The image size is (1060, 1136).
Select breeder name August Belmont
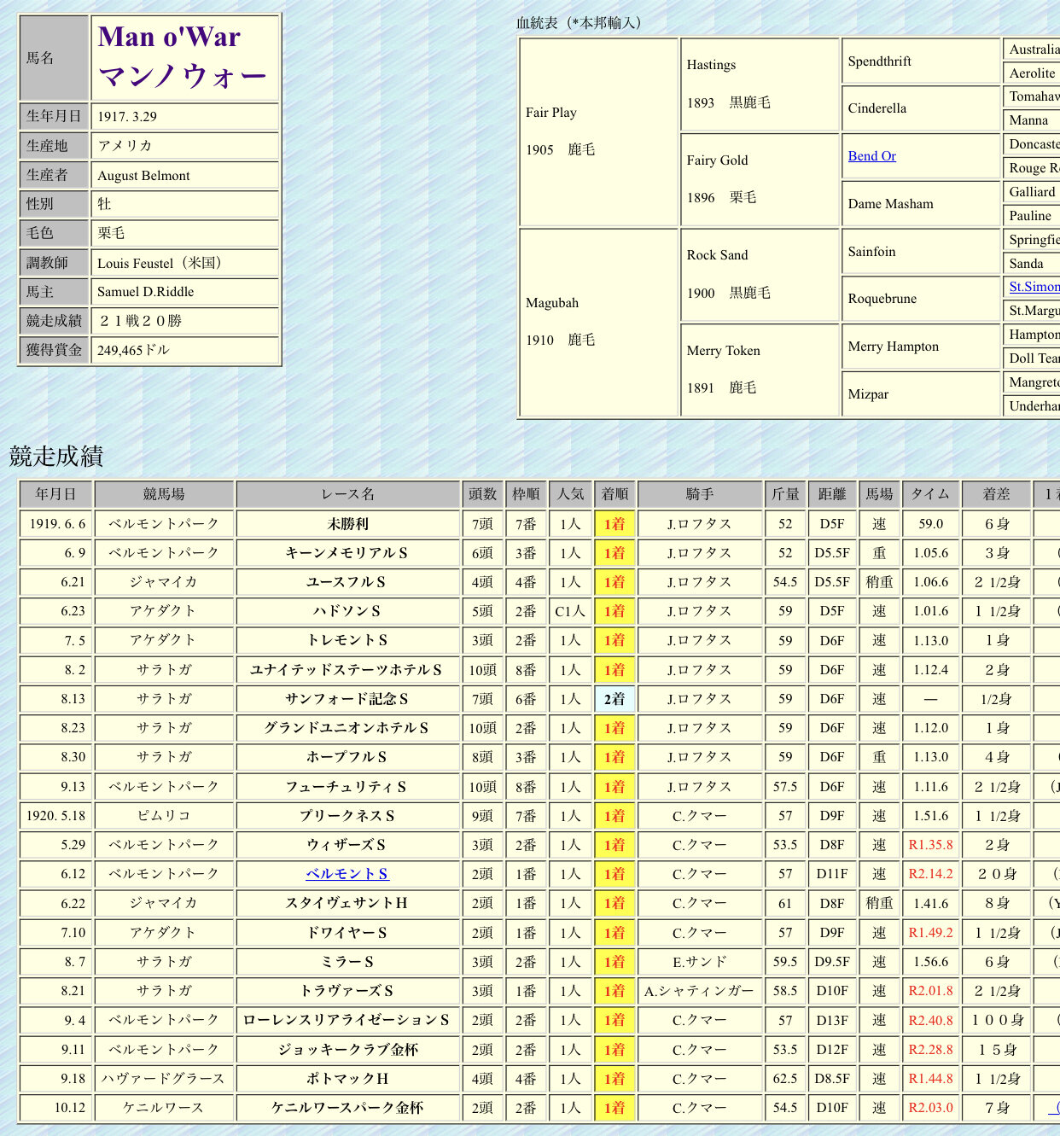coord(143,176)
